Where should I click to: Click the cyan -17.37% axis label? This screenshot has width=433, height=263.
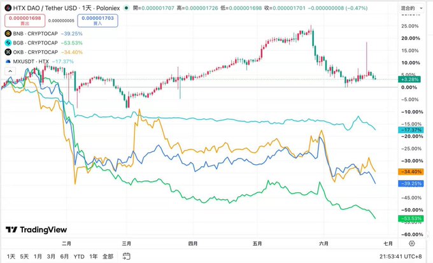[x=411, y=130]
